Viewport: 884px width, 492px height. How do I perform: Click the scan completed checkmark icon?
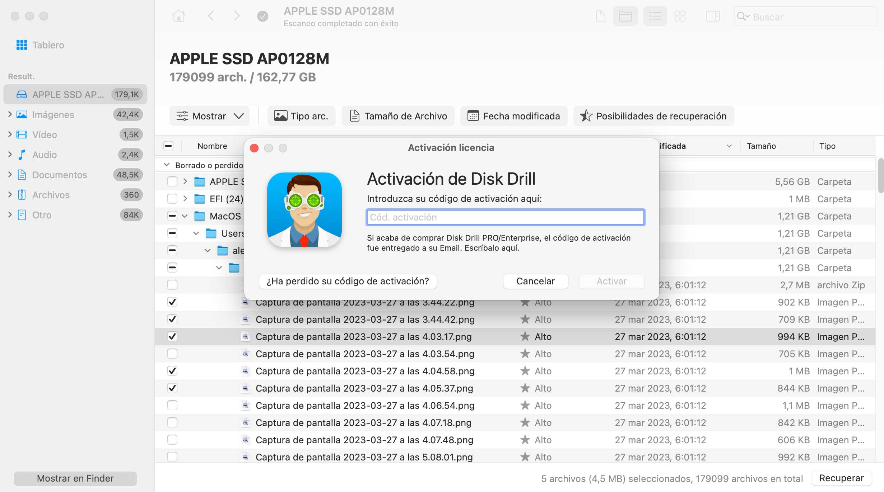(x=262, y=16)
